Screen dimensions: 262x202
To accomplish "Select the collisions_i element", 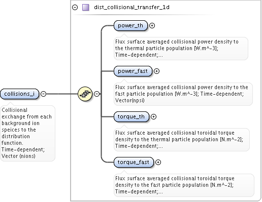I will (x=20, y=94).
